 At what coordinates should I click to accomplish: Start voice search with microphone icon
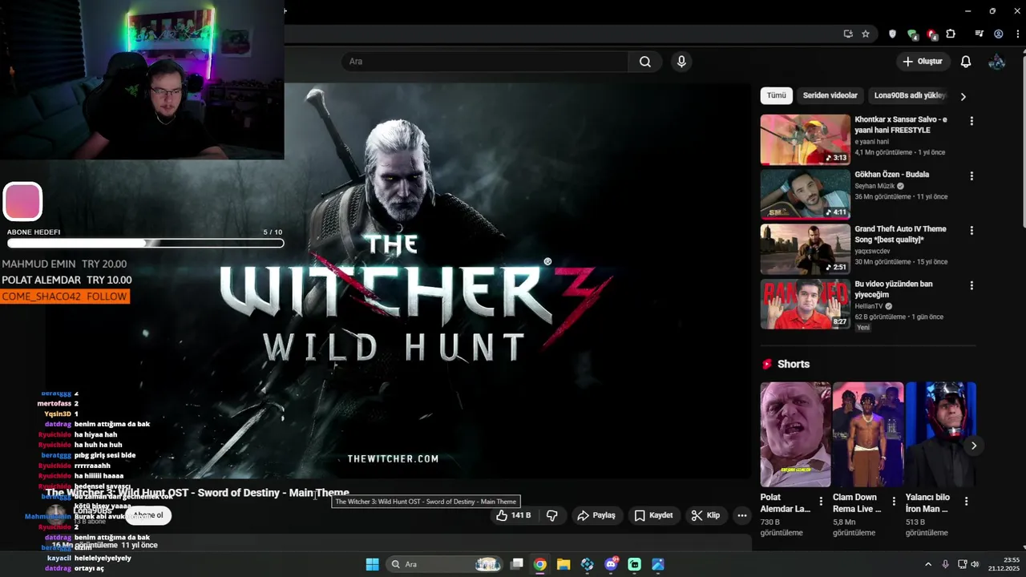(x=681, y=62)
